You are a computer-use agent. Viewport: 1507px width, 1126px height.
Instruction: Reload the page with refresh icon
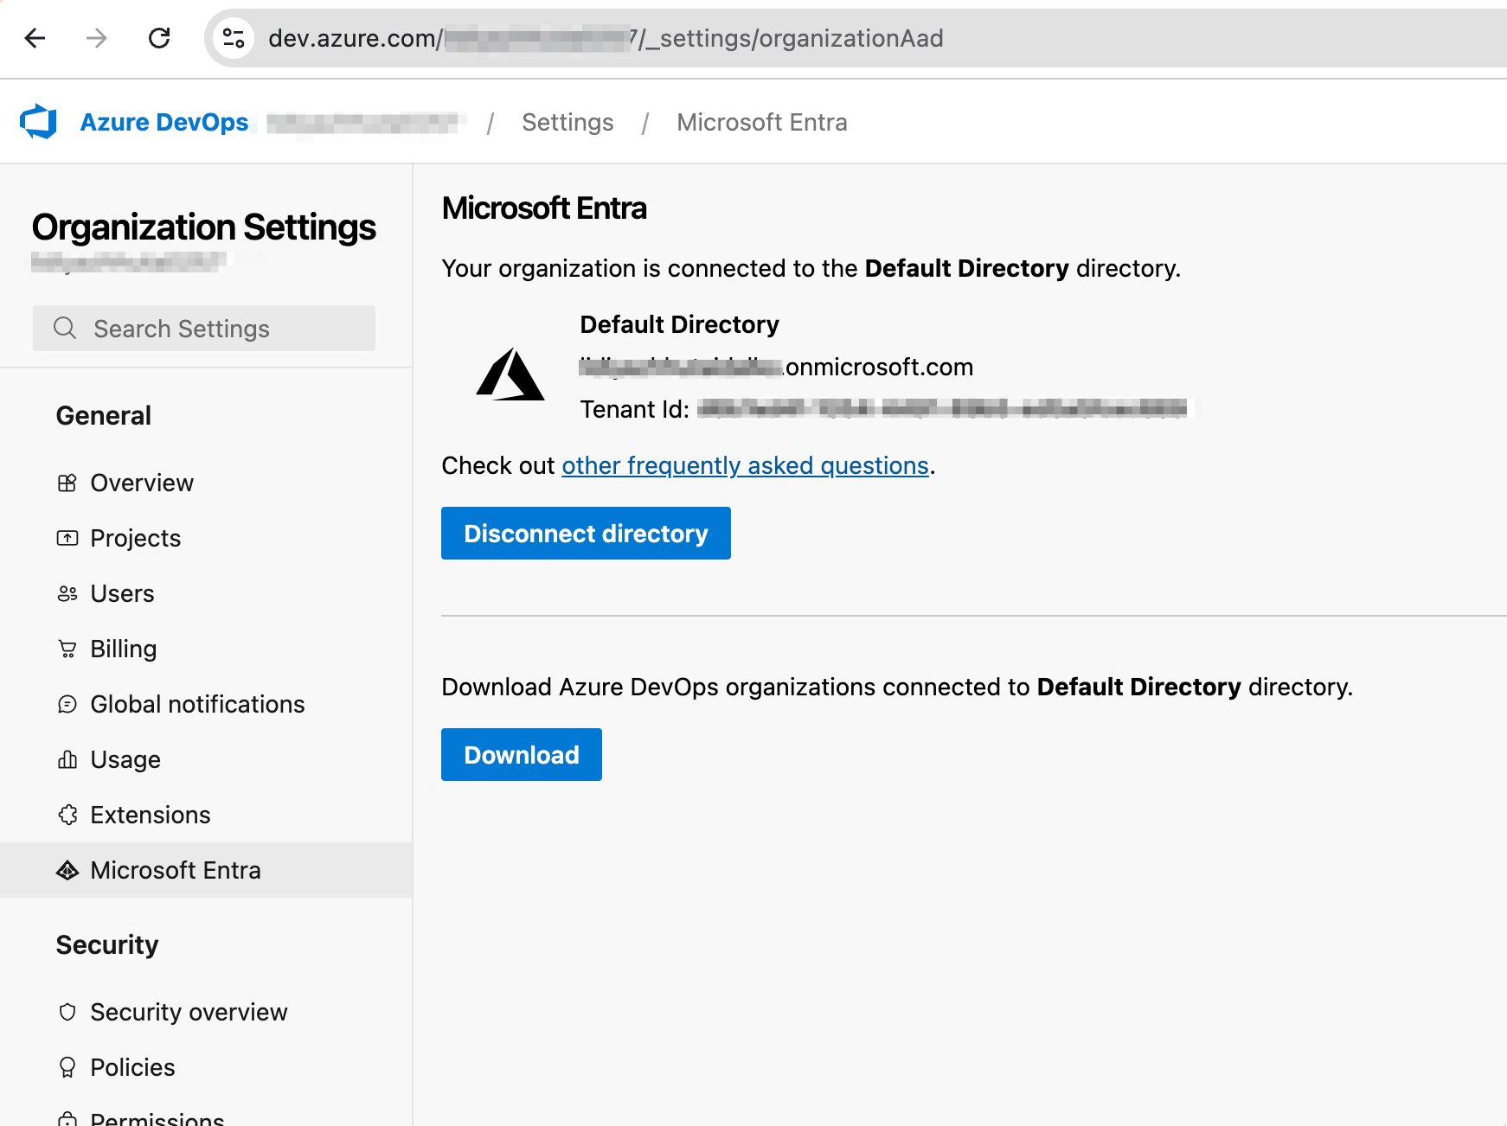click(x=159, y=38)
